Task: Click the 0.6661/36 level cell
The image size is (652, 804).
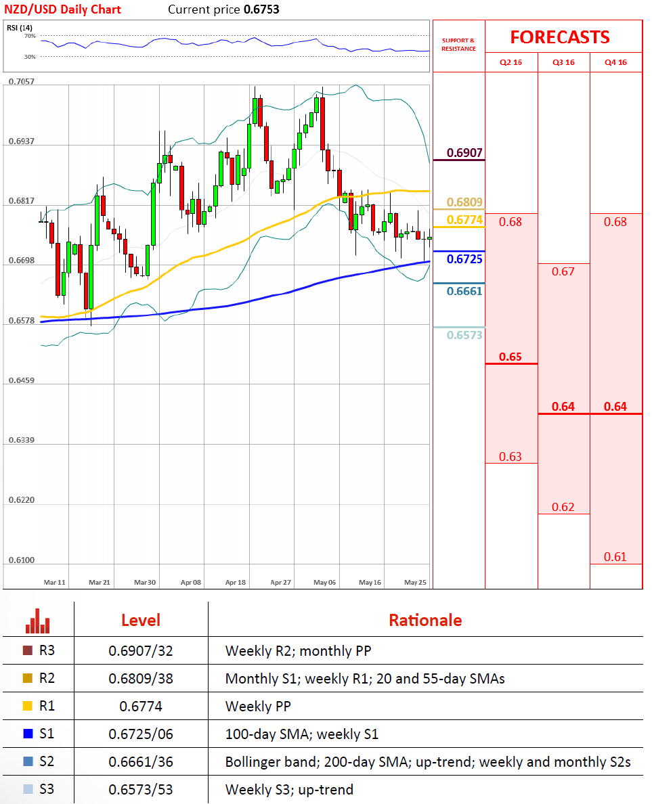Action: 141,762
